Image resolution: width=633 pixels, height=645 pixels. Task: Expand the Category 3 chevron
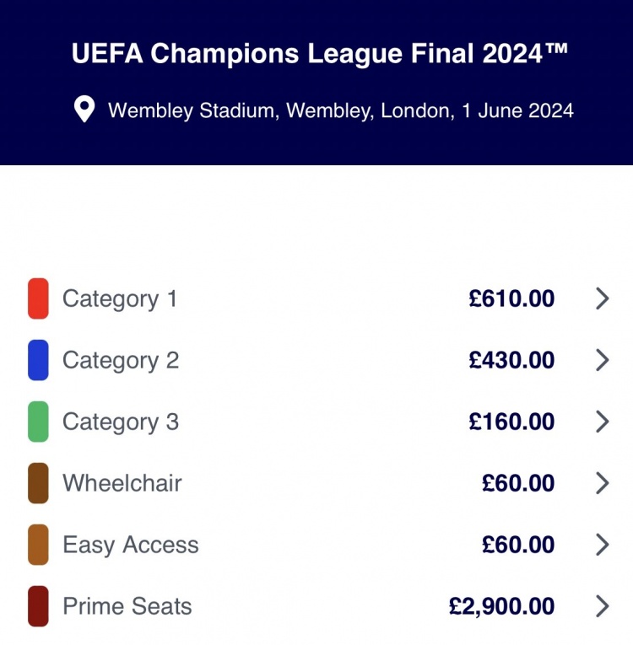point(602,422)
